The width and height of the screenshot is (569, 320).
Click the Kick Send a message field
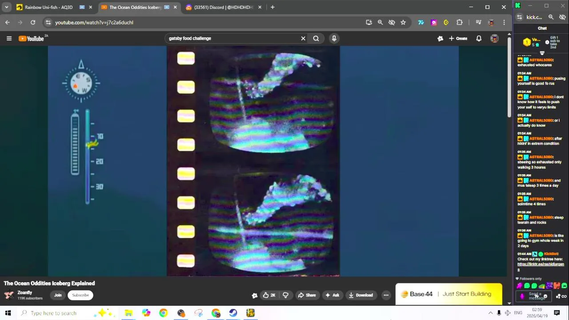(533, 296)
